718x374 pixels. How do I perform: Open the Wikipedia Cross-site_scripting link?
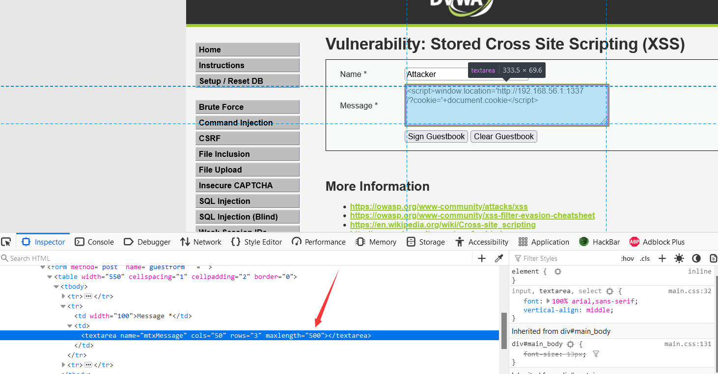(443, 224)
